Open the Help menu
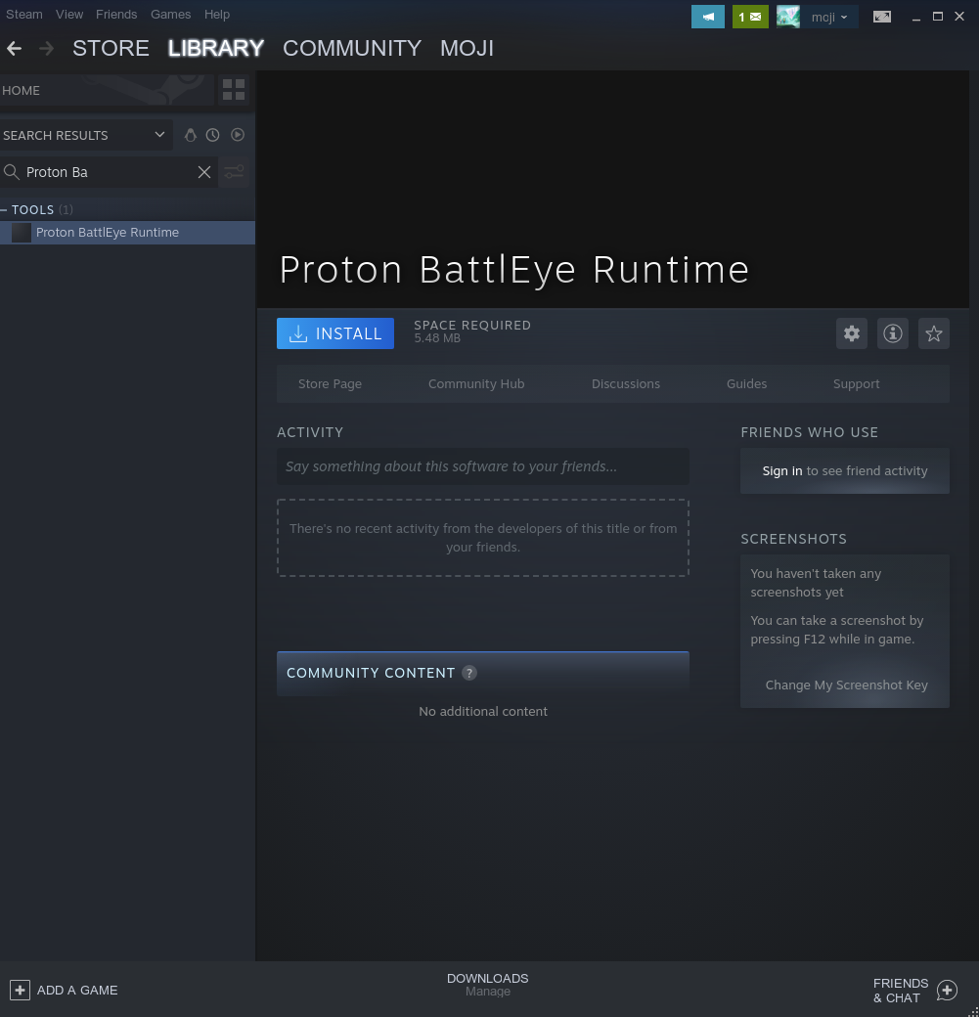 [217, 15]
